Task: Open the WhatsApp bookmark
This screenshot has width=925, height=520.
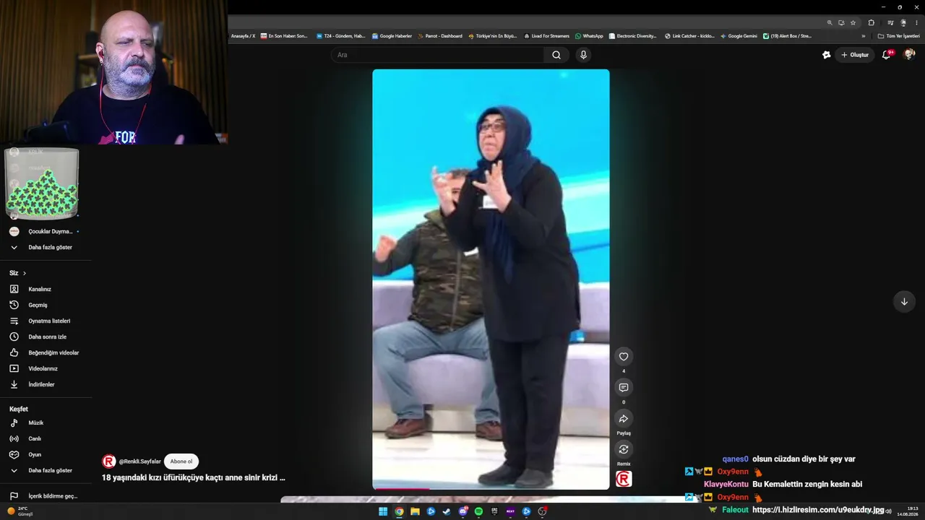Action: 589,36
